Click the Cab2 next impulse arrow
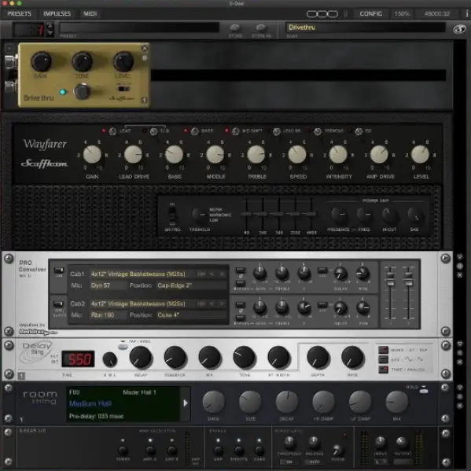Viewport: 471px width, 471px height. pos(222,304)
